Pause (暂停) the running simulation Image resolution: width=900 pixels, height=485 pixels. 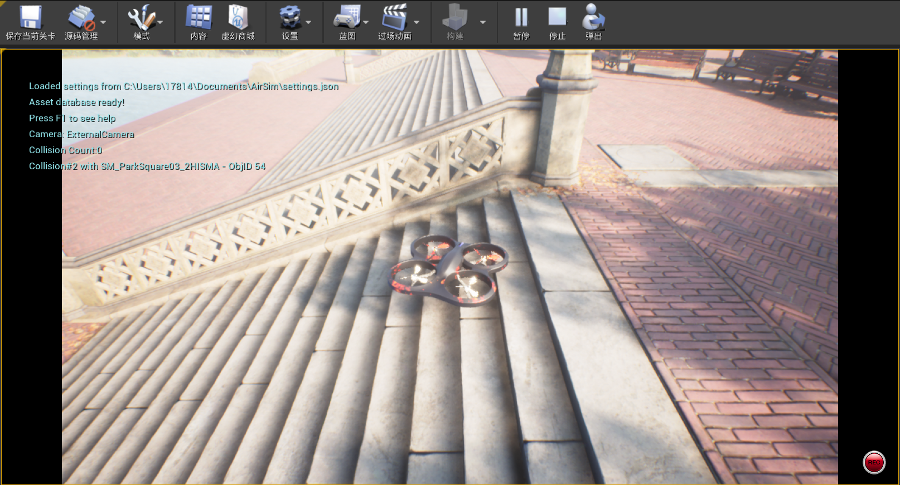pyautogui.click(x=521, y=18)
